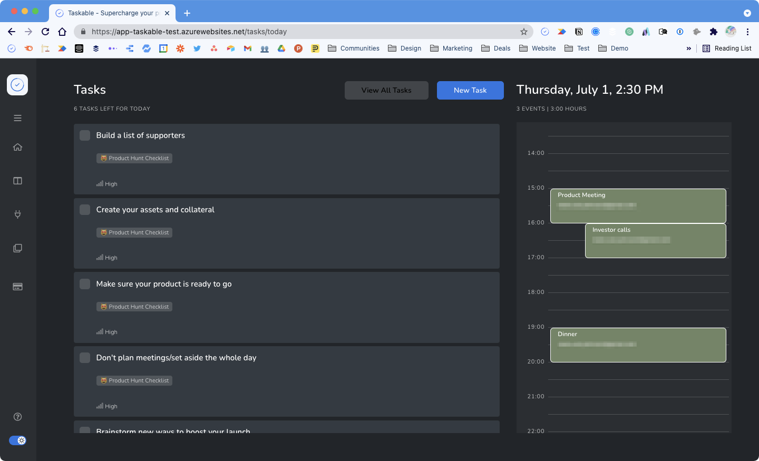This screenshot has width=759, height=461.
Task: Open the Notion extension icon
Action: coord(579,32)
